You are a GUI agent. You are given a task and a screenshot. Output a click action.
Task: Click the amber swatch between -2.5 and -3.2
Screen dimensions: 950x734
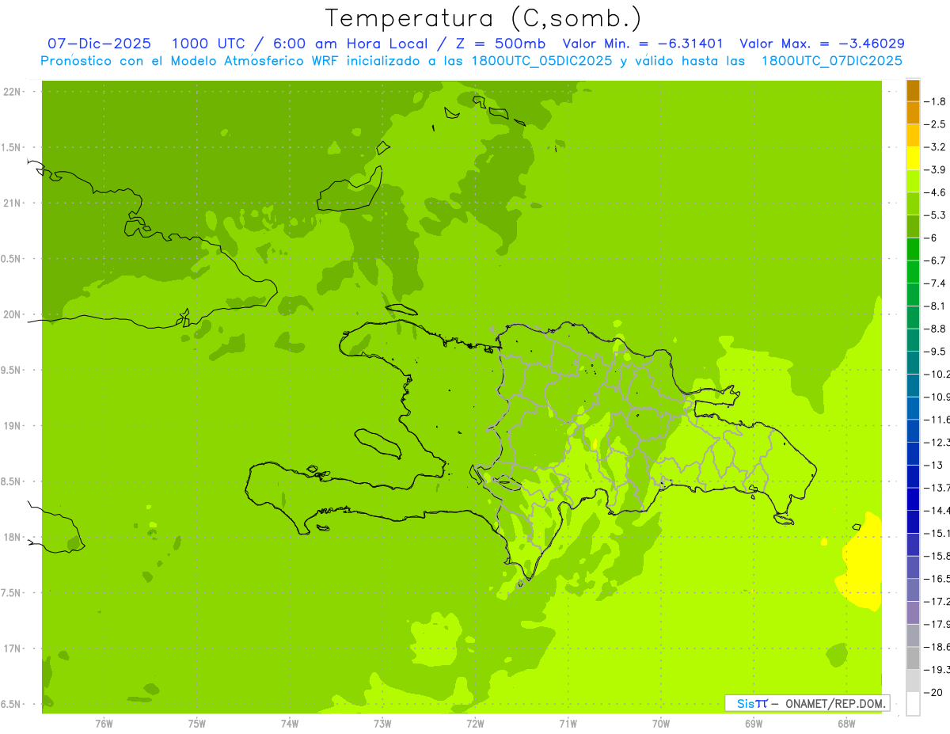pyautogui.click(x=913, y=135)
